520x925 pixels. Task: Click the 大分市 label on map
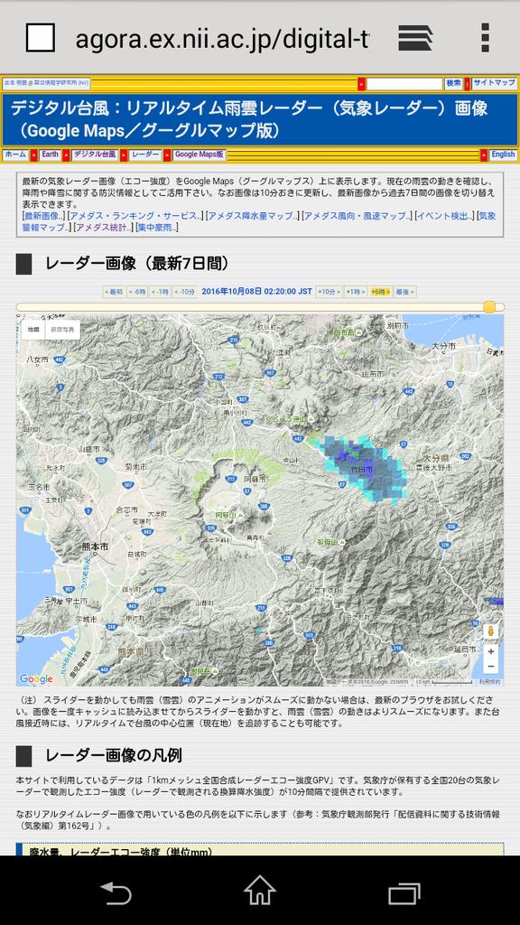[x=442, y=346]
